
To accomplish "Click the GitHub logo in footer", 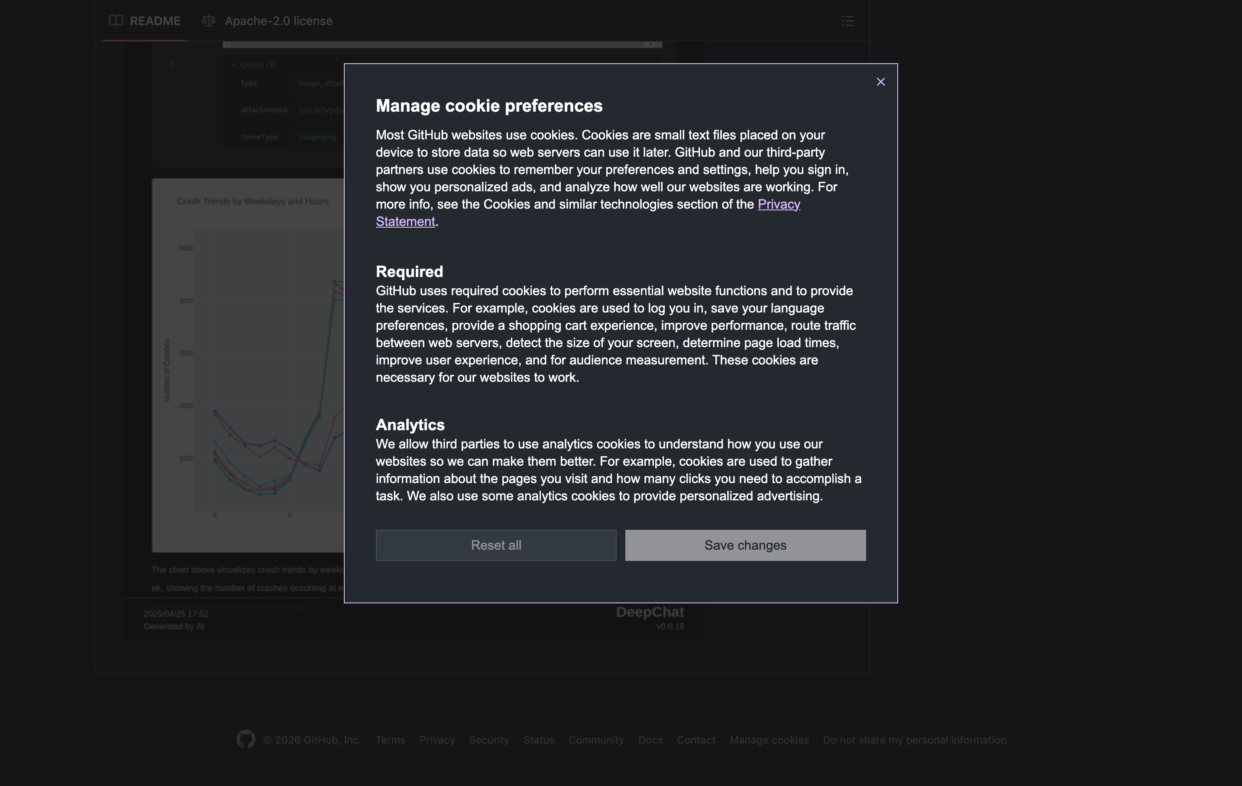I will [x=246, y=740].
